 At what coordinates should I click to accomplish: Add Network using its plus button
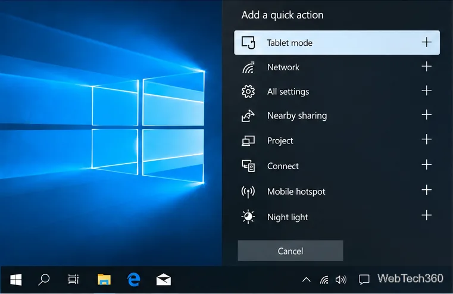click(426, 67)
